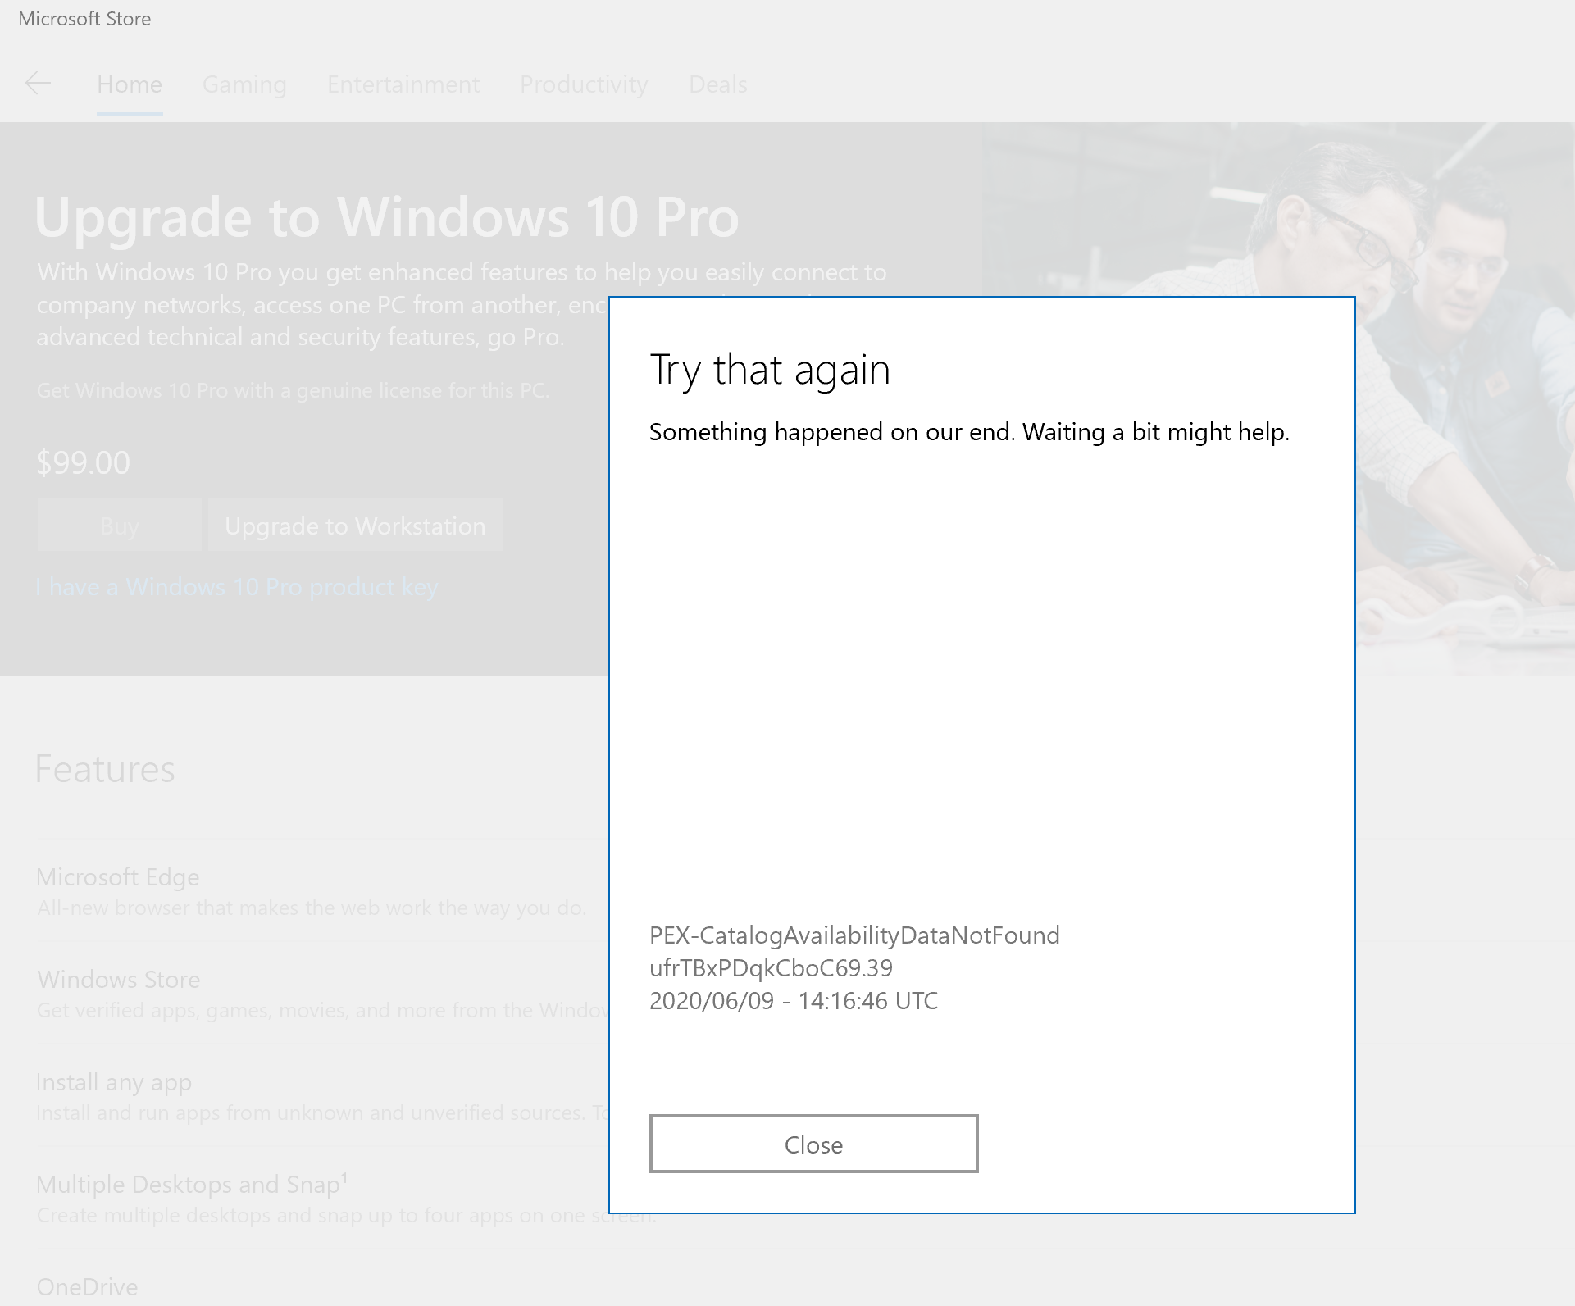Click the Install any app feature
The width and height of the screenshot is (1575, 1306).
114,1082
